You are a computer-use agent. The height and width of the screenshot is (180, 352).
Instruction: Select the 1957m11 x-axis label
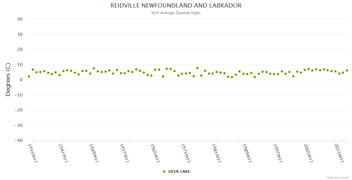125,153
